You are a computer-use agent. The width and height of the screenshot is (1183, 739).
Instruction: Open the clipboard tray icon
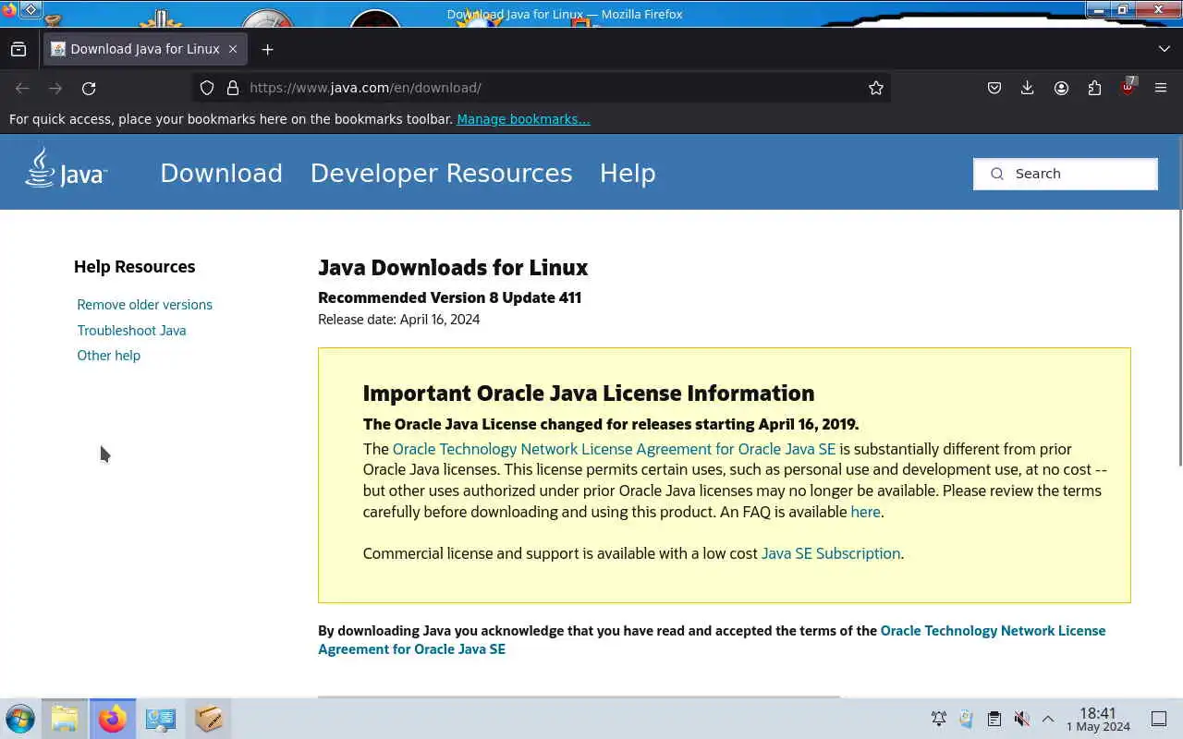pos(994,719)
